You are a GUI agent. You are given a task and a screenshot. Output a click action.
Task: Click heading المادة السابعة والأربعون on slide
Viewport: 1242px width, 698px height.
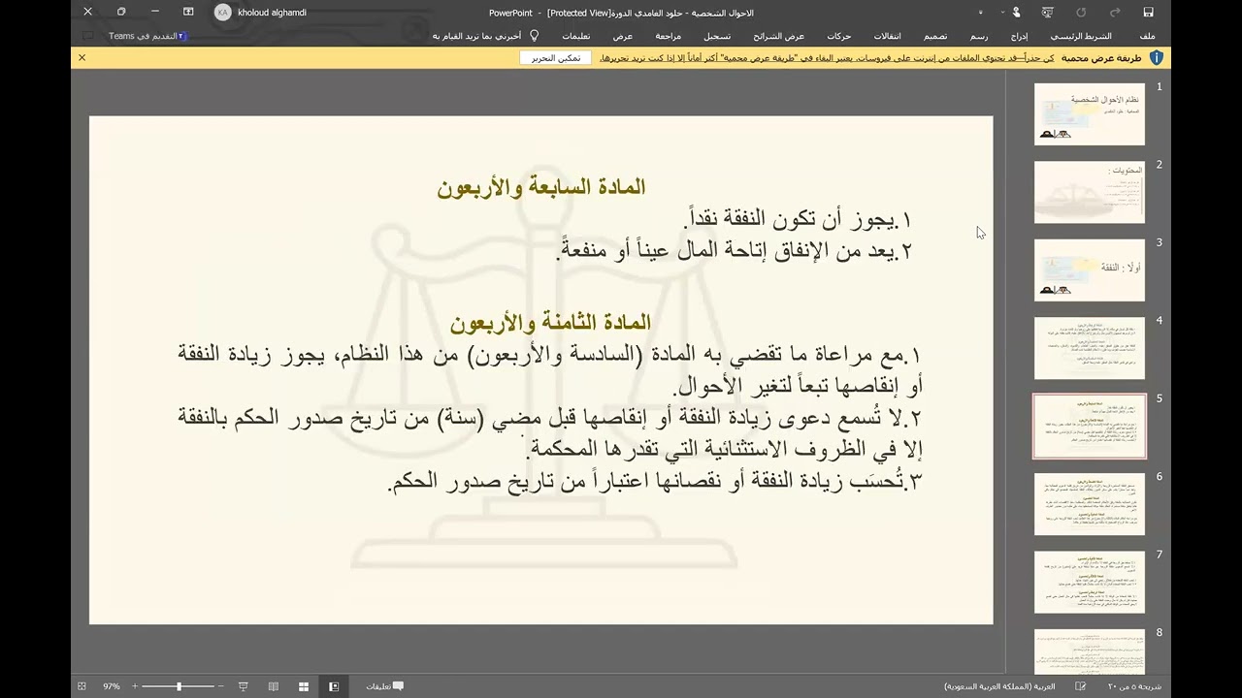pyautogui.click(x=541, y=187)
